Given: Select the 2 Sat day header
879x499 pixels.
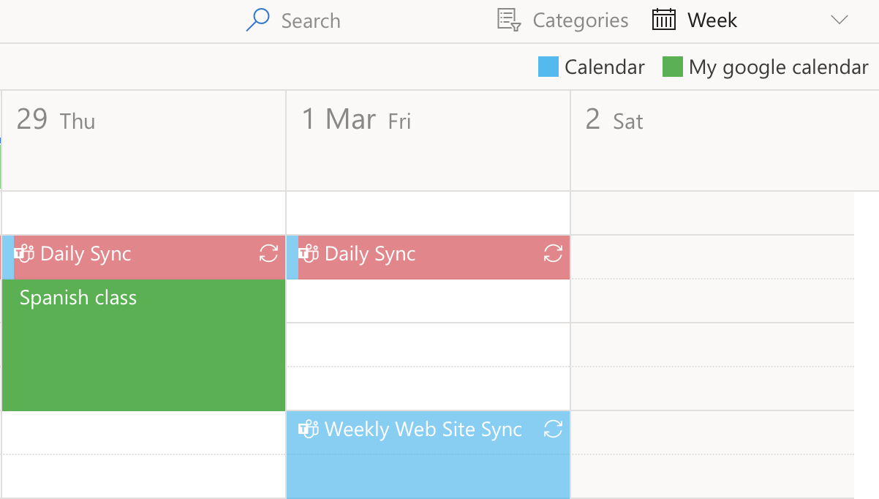Looking at the screenshot, I should (725, 140).
